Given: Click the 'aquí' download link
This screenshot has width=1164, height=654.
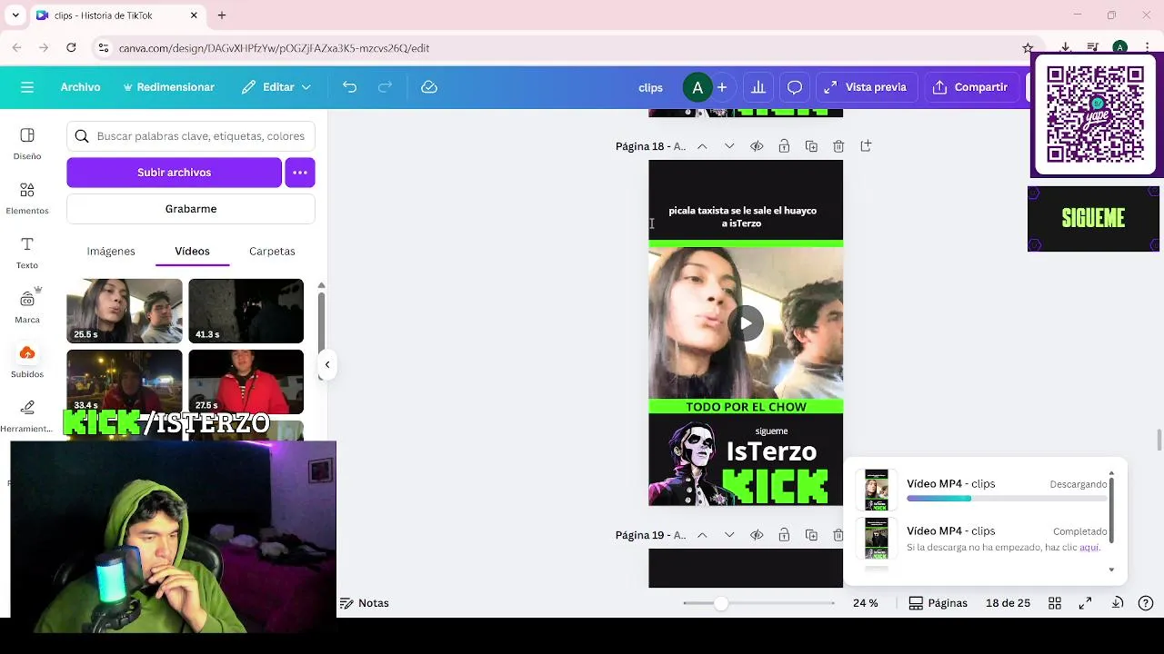Looking at the screenshot, I should point(1089,548).
